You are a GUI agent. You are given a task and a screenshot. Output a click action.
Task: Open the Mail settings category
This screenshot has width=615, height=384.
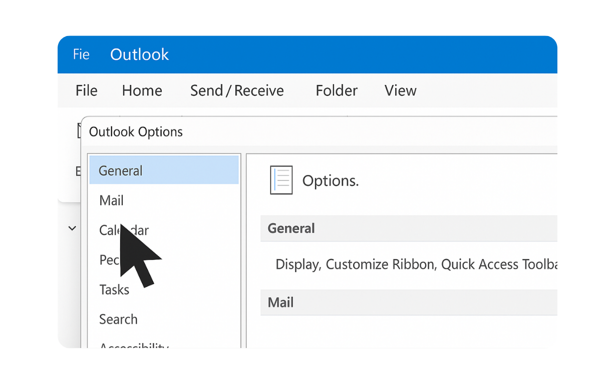pos(111,200)
